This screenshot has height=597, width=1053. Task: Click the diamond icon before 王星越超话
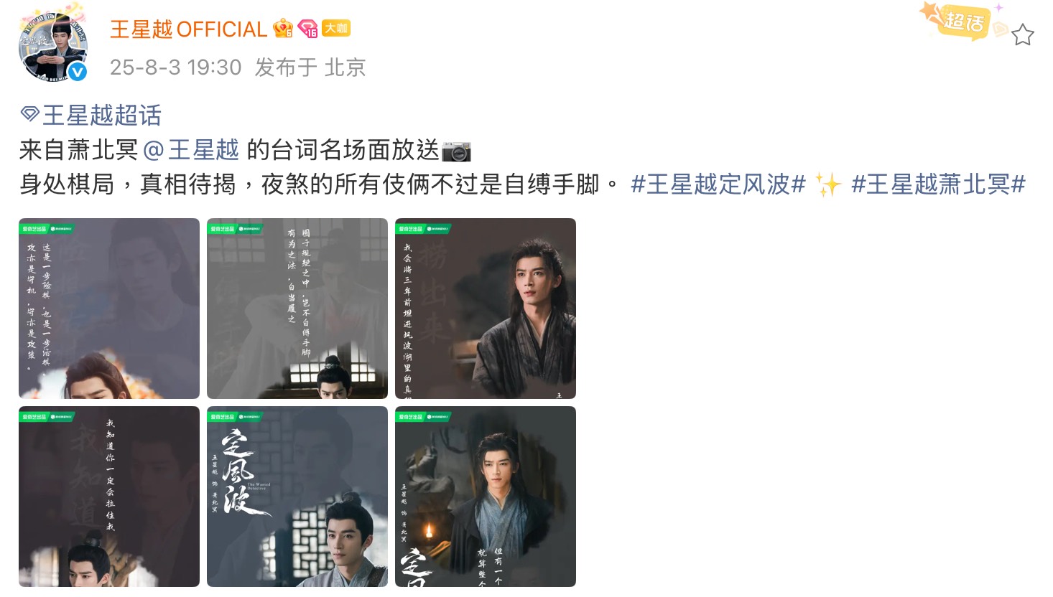click(29, 113)
